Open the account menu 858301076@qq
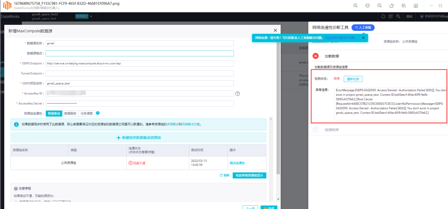Screen dimensions: 448x209 (x=434, y=16)
